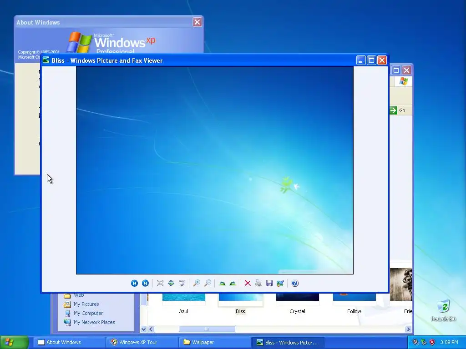Close the About Windows dialog

click(x=197, y=22)
